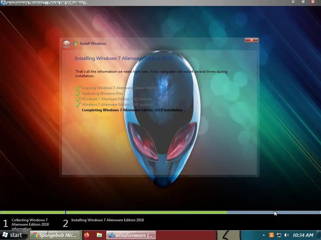Screen dimensions: 321x240
Task: Open the network connection tray icon
Action: click(279, 235)
